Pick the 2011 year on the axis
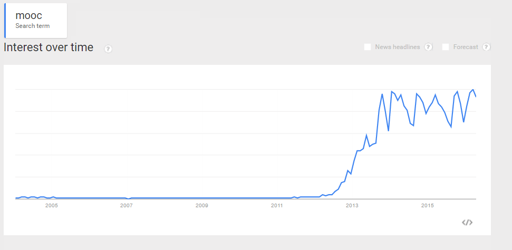Viewport: 512px width, 250px height. point(277,206)
